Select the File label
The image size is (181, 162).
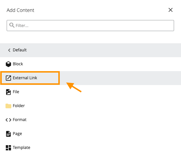click(16, 92)
